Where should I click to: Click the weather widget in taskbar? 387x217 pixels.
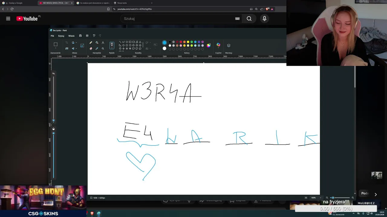(x=337, y=213)
